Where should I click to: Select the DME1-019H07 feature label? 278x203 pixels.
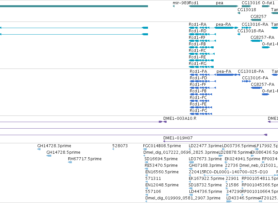point(178,138)
